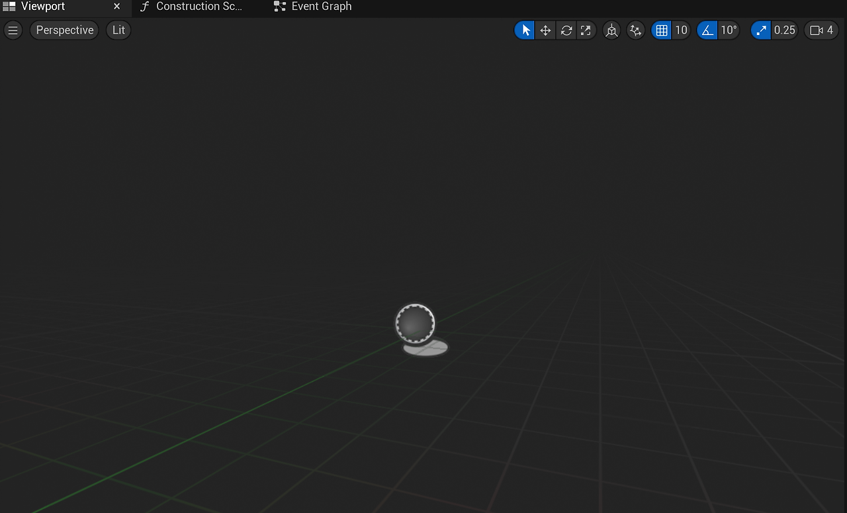Toggle grid snapping
The height and width of the screenshot is (513, 847).
(662, 30)
